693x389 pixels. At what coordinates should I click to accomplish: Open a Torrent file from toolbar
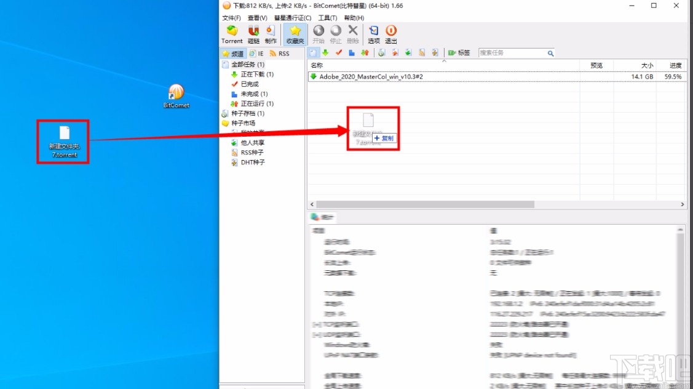232,34
